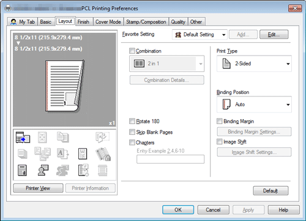Confirm settings with the OK button
Viewport: 306px width, 221px height.
pyautogui.click(x=178, y=210)
